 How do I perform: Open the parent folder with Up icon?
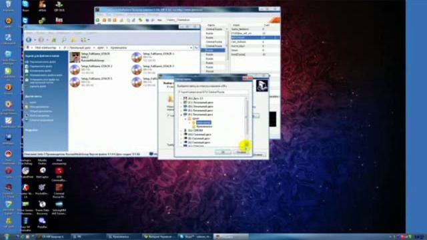click(53, 40)
